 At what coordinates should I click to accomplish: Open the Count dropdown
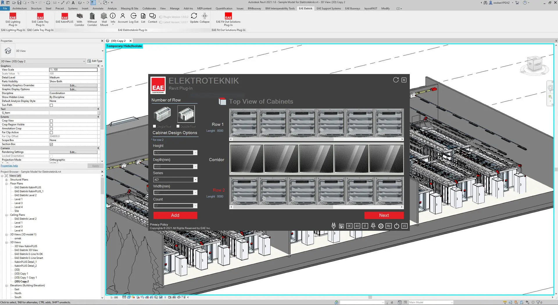pyautogui.click(x=195, y=206)
